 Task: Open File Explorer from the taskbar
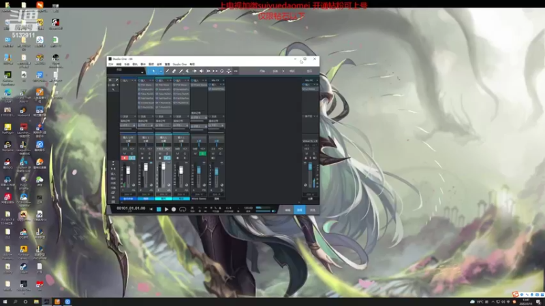tap(36, 302)
